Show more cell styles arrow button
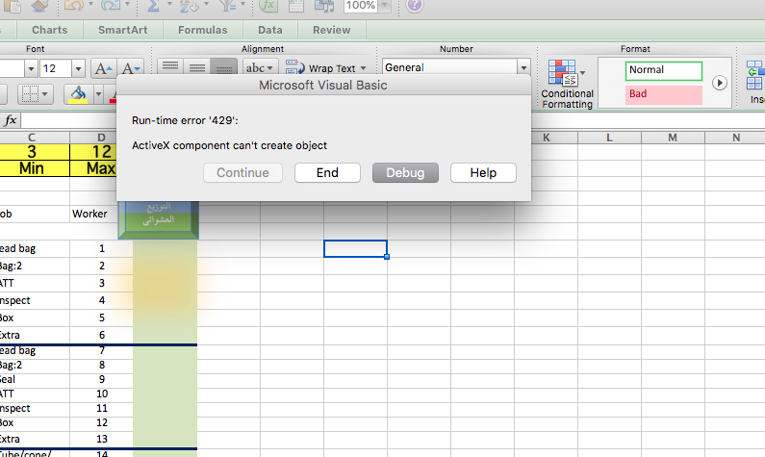 (719, 83)
